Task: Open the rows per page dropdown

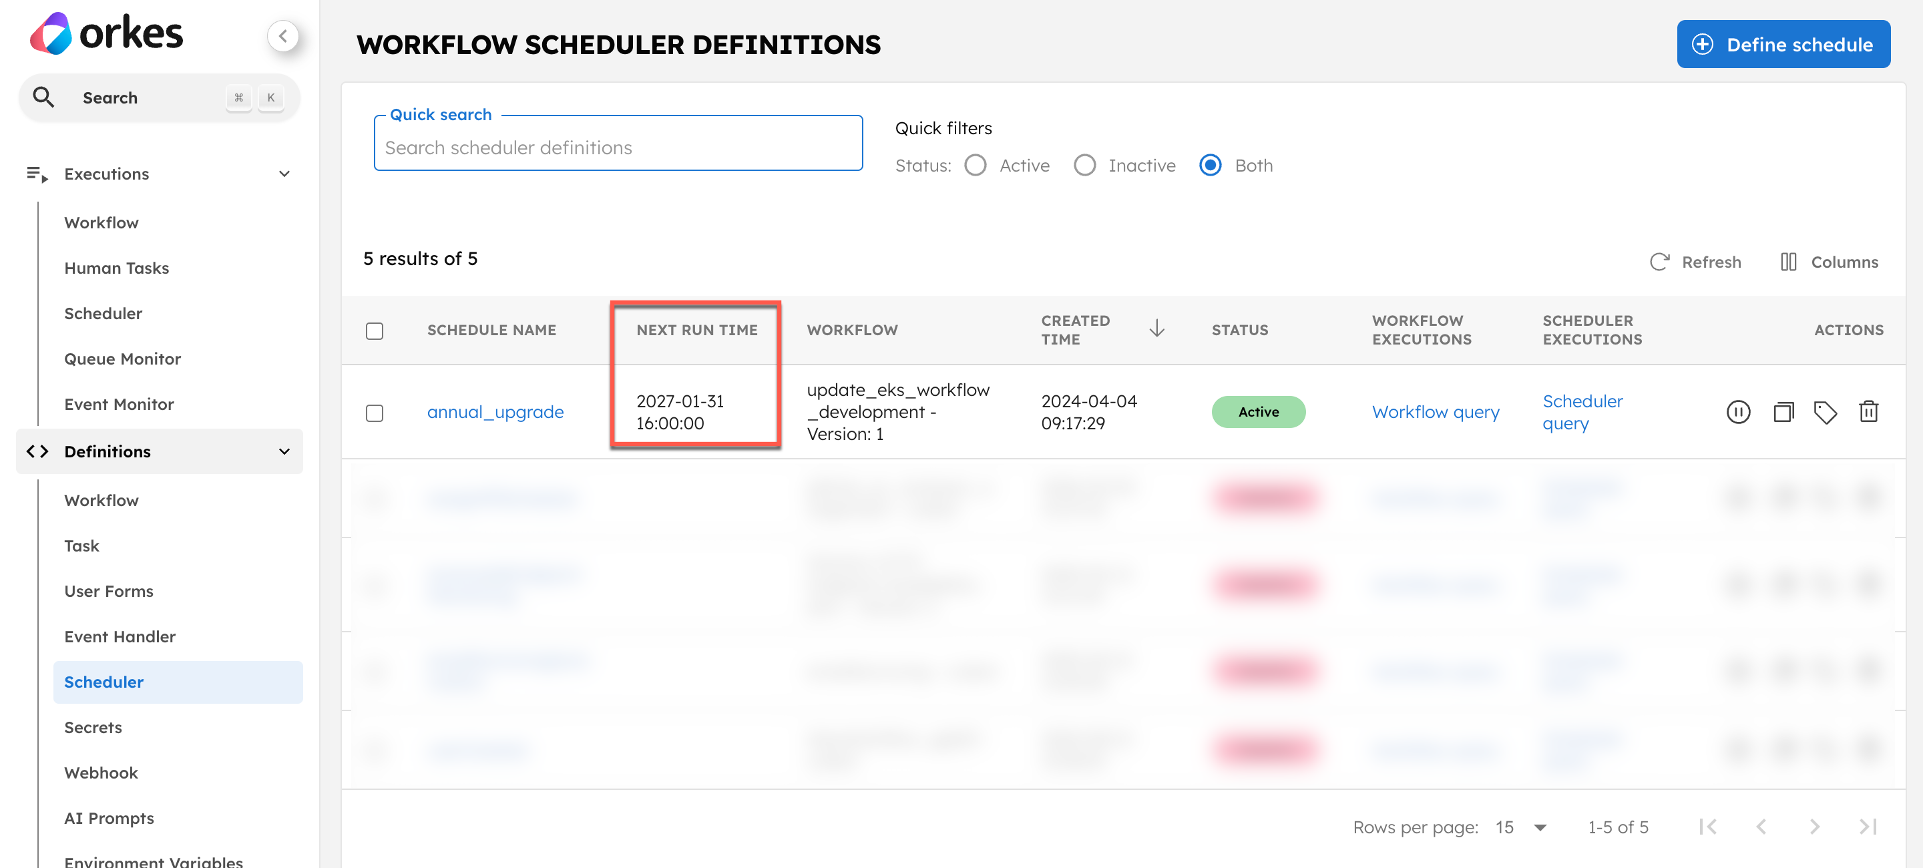Action: tap(1520, 827)
